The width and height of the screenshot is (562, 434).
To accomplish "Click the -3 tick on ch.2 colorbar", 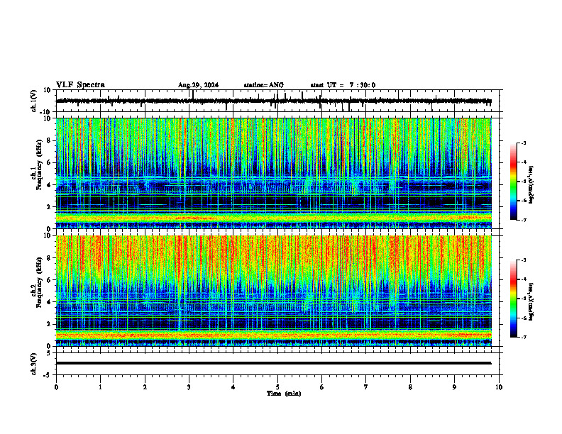I will (524, 260).
